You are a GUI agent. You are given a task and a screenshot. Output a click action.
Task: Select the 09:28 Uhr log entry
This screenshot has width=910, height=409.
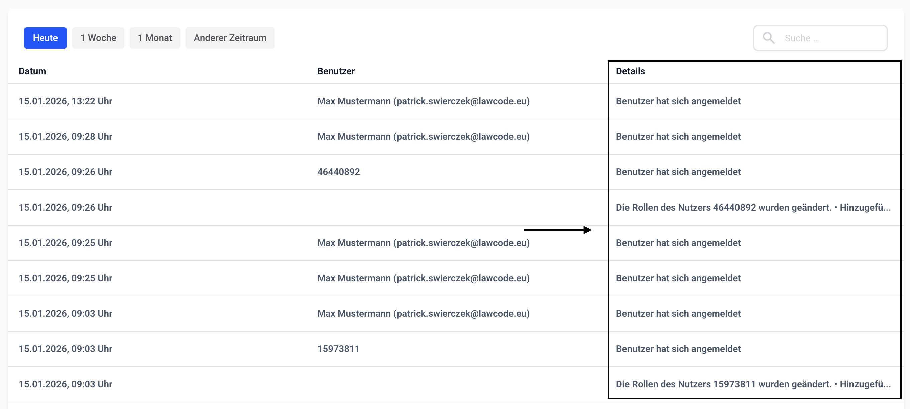[x=66, y=136]
